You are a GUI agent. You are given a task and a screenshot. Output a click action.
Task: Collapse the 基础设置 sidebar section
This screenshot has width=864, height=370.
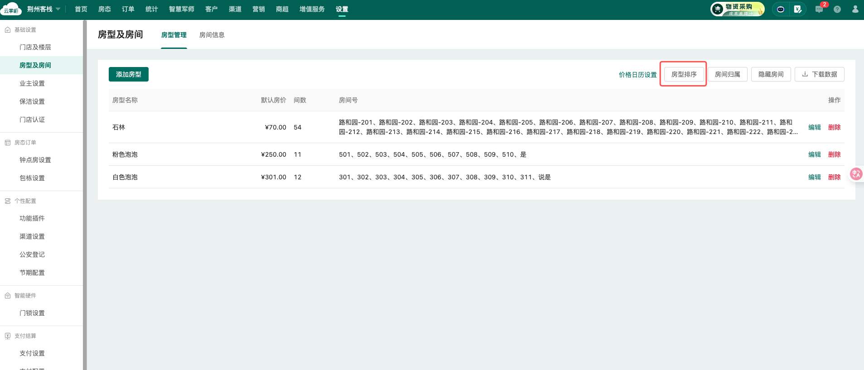(25, 30)
